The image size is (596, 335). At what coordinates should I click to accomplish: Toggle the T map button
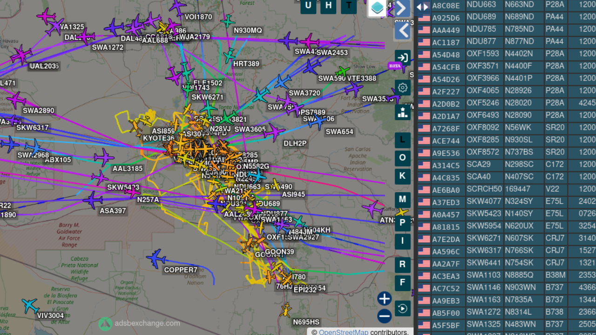[349, 6]
